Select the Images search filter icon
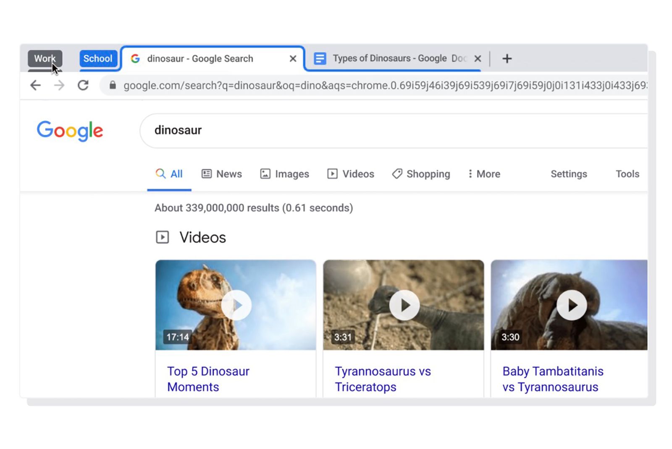This screenshot has height=449, width=672. 264,173
